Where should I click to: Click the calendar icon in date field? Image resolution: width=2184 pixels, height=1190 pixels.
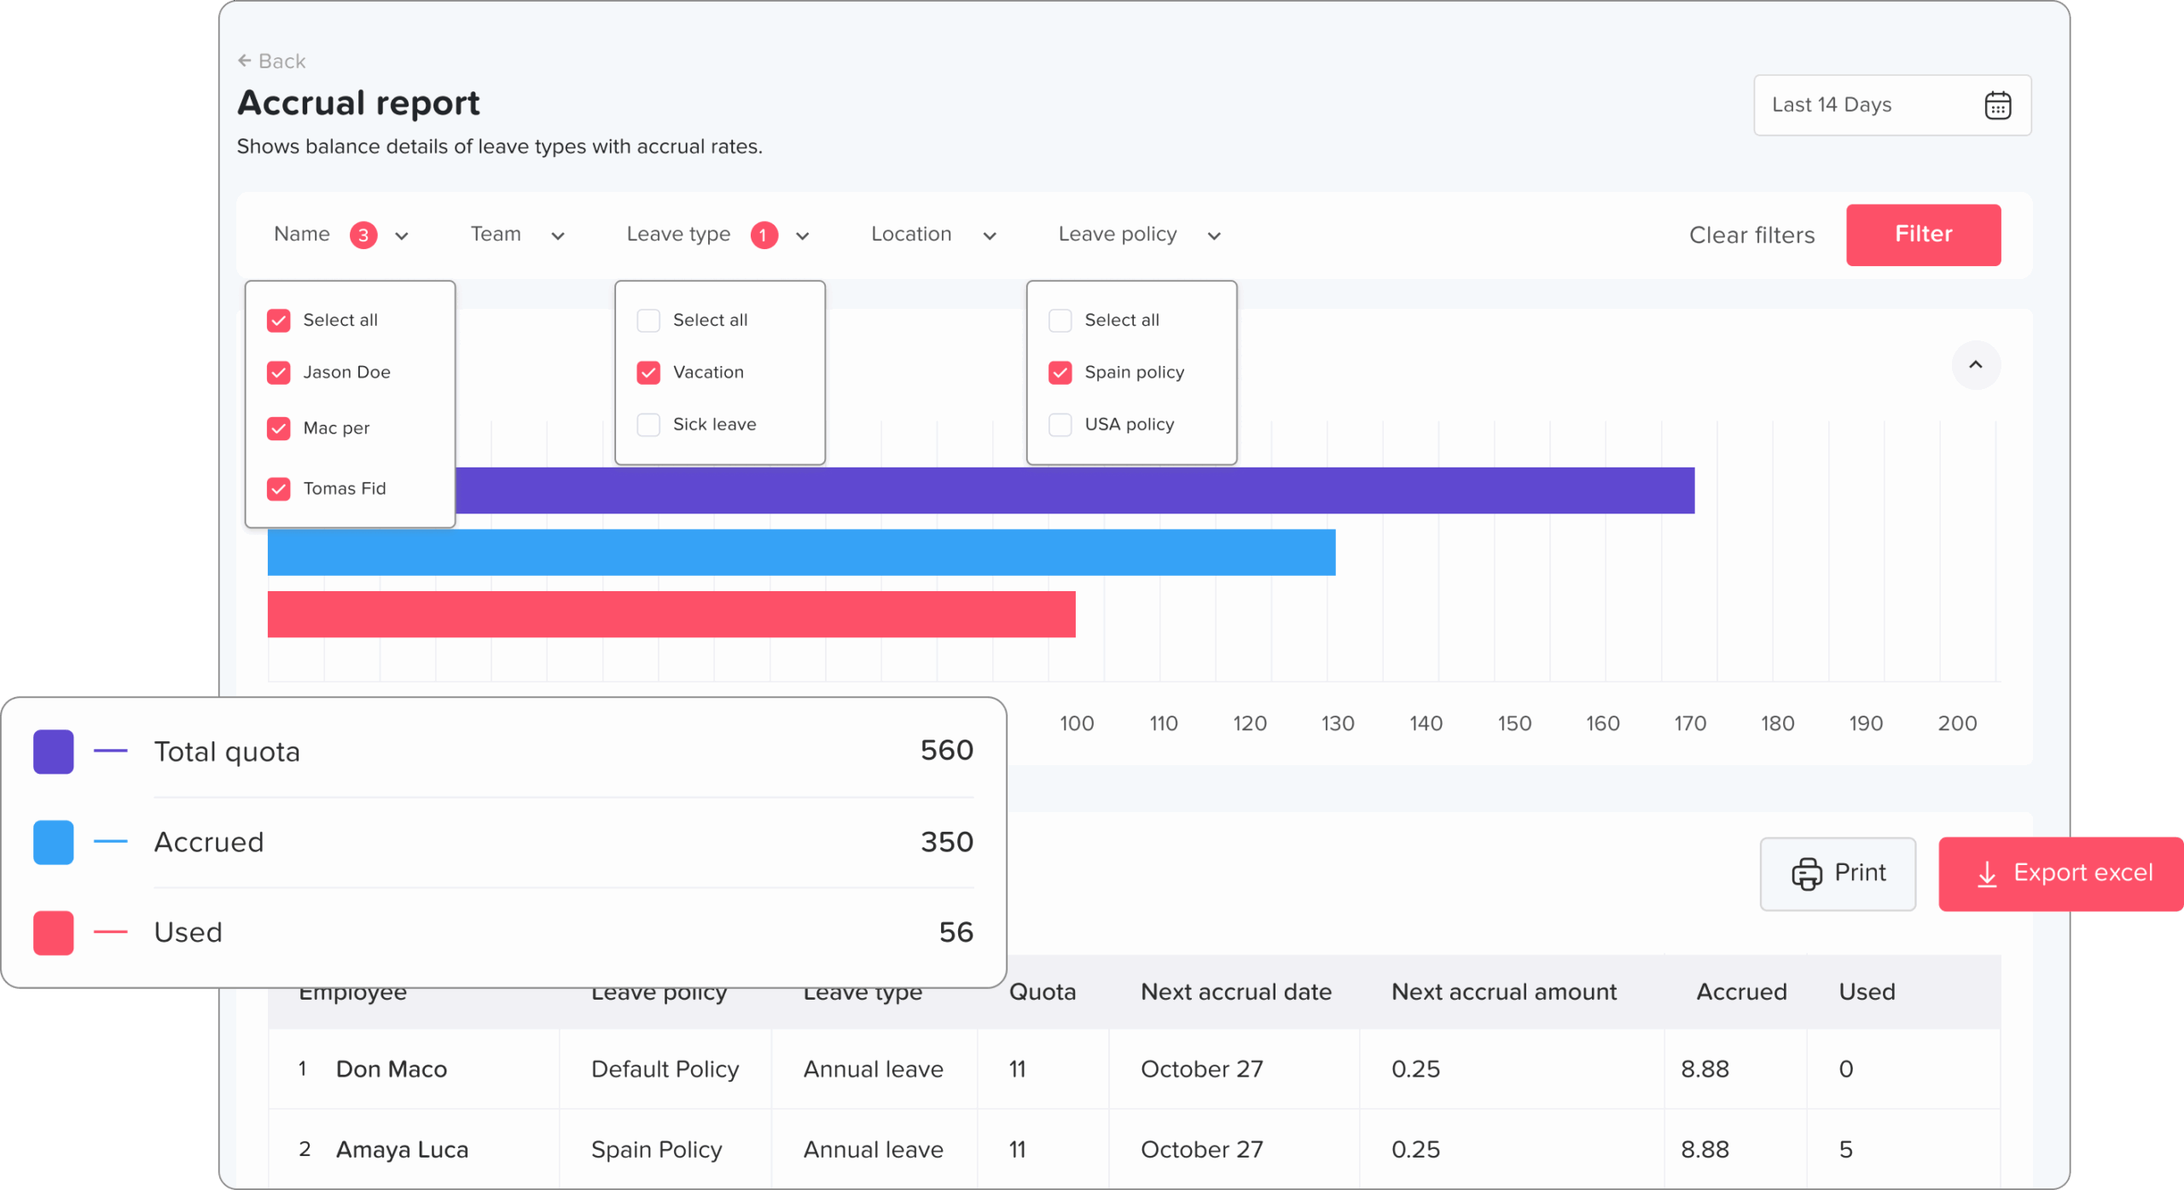click(x=1997, y=105)
